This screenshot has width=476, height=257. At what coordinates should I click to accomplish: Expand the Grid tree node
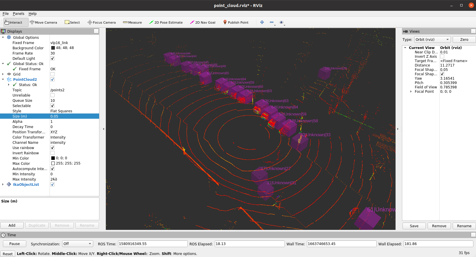tap(3, 74)
